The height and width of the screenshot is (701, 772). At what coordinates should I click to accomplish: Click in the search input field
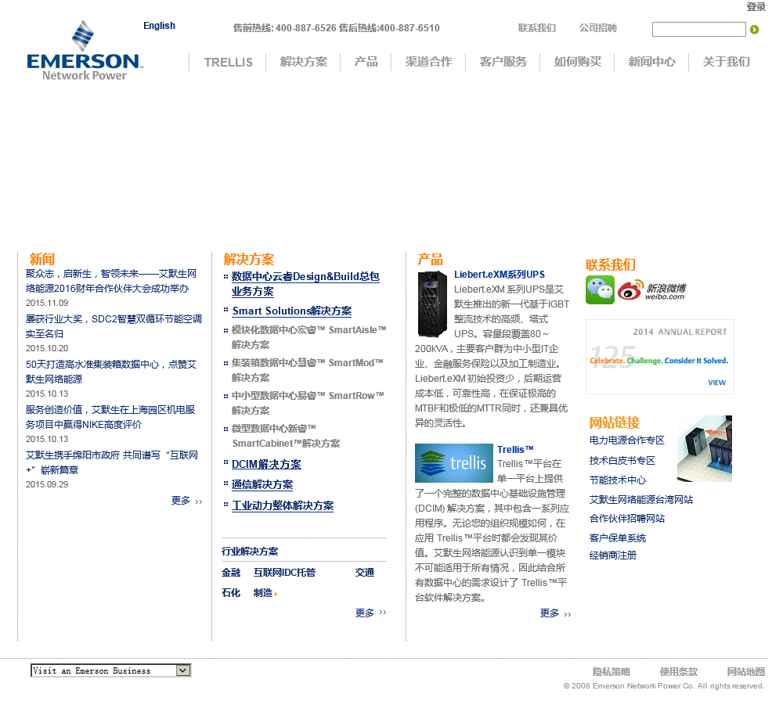coord(698,30)
